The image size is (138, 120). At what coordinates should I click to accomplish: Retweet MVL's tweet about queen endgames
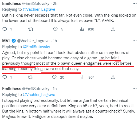coord(30,77)
